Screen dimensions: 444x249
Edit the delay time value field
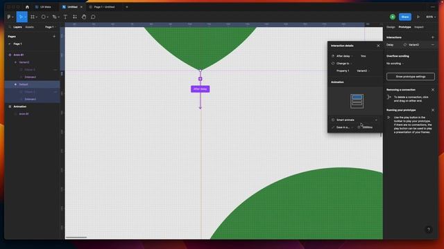(x=364, y=56)
